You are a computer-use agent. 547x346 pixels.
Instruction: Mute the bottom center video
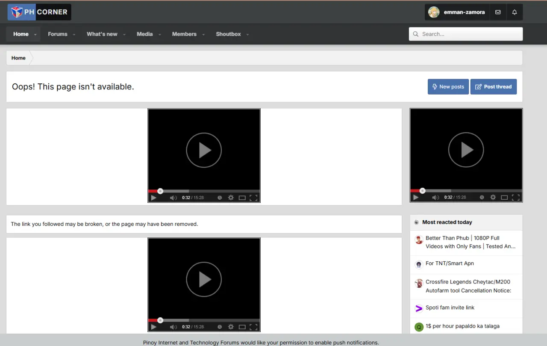[x=173, y=327]
